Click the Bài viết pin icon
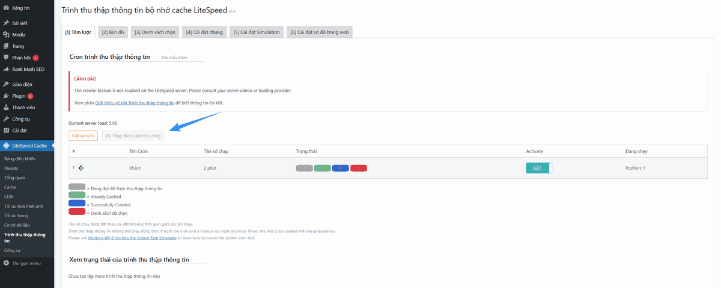The image size is (721, 288). click(x=6, y=23)
